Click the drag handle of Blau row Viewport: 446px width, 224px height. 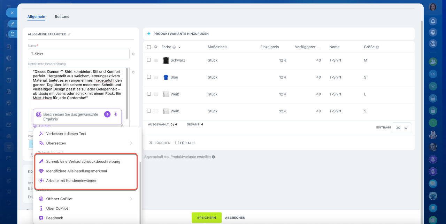[x=156, y=77]
